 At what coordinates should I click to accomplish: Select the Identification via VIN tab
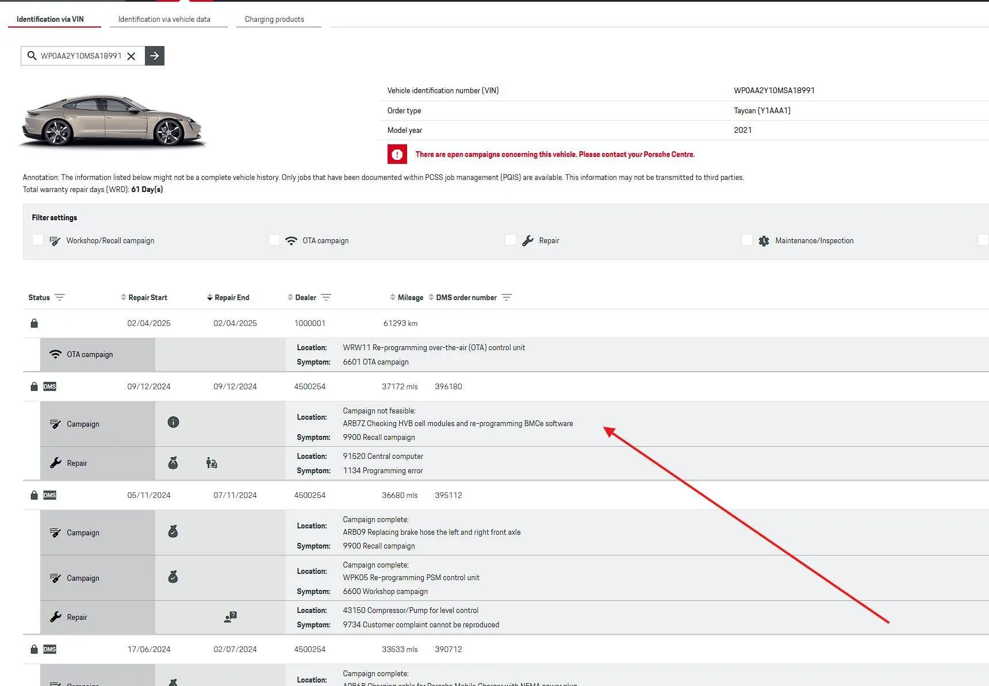50,19
